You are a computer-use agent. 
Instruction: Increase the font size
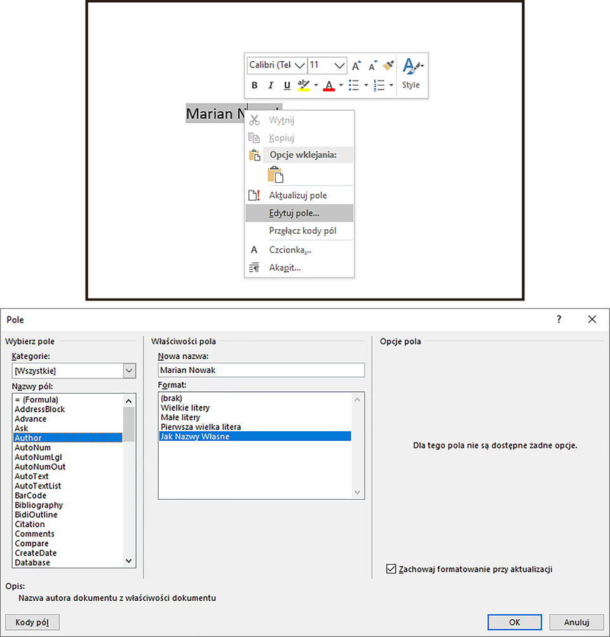356,65
